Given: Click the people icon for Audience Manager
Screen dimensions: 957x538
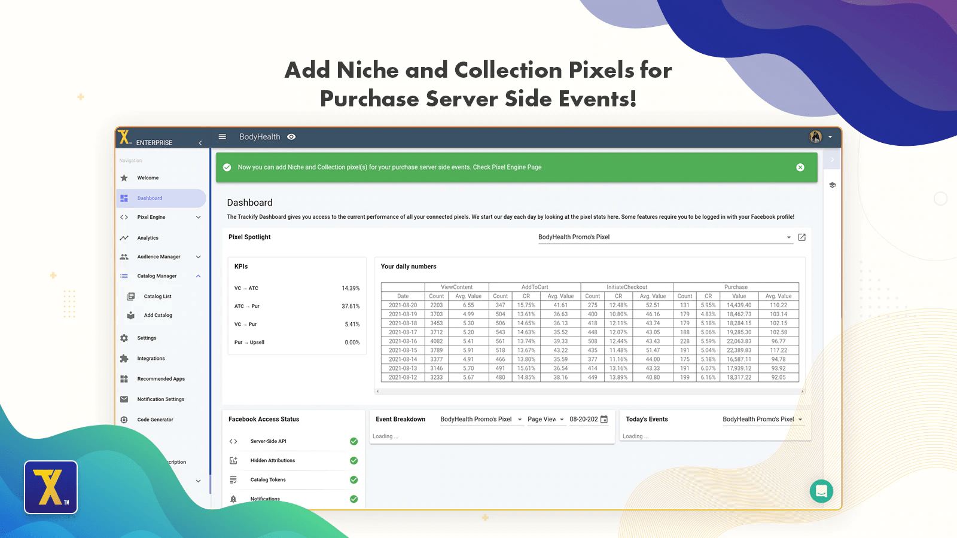Looking at the screenshot, I should [124, 257].
